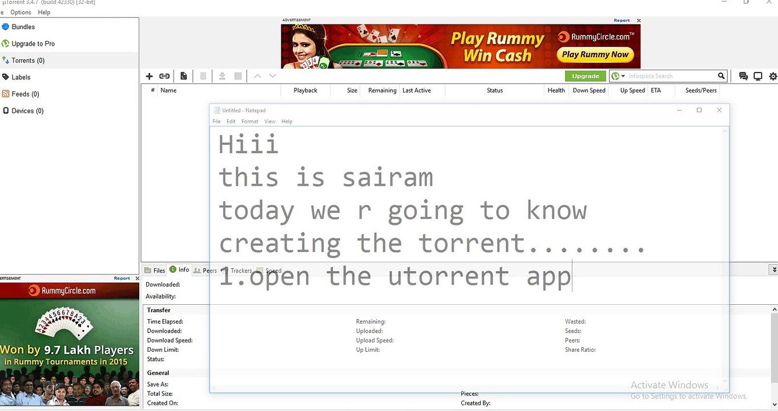Open Notepad Format menu
The width and height of the screenshot is (778, 411).
(x=249, y=122)
